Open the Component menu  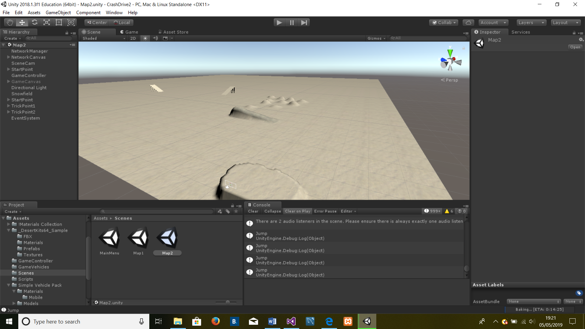tap(88, 12)
